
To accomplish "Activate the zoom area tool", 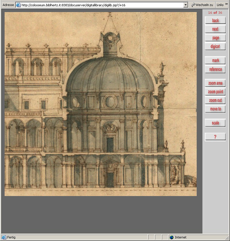I will pyautogui.click(x=215, y=83).
